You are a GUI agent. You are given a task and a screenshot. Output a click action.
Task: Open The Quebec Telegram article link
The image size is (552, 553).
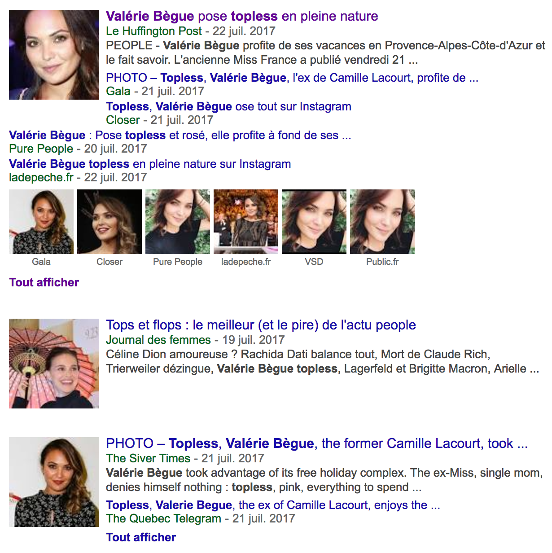pyautogui.click(x=273, y=505)
